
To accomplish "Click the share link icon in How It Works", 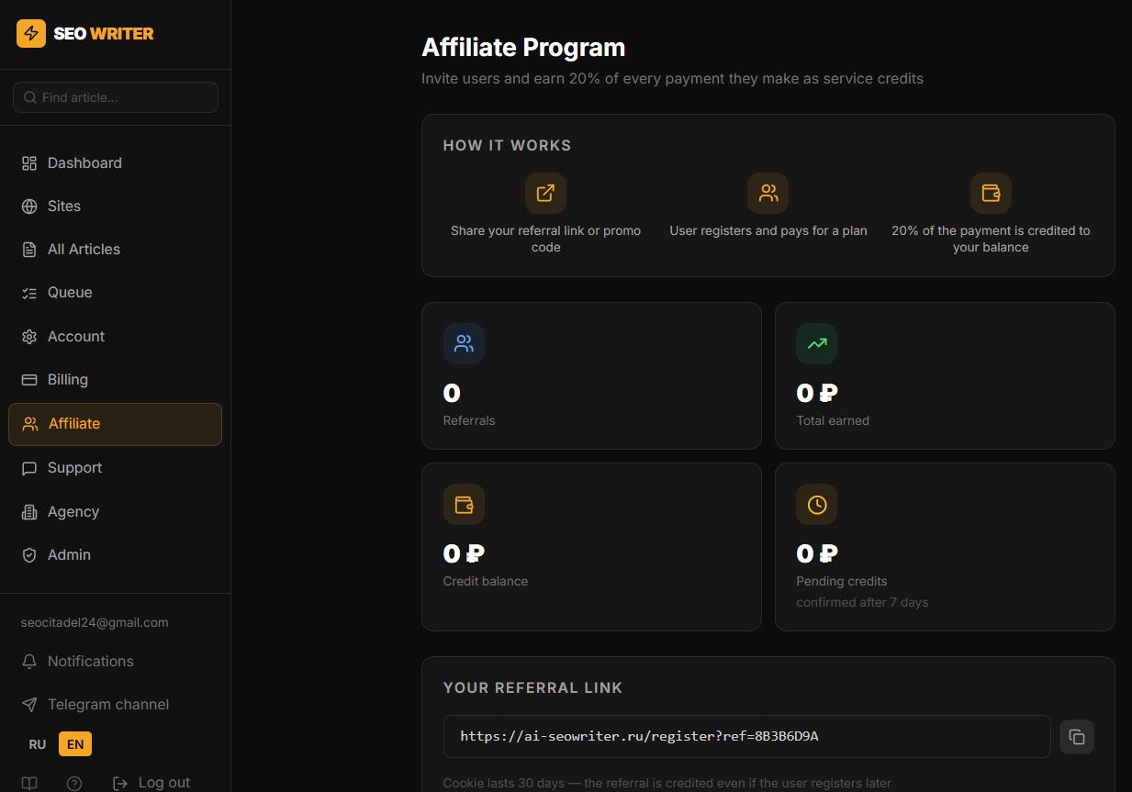I will [545, 193].
